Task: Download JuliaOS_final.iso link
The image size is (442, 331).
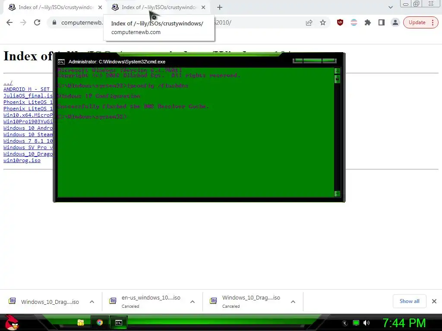Action: [28, 96]
